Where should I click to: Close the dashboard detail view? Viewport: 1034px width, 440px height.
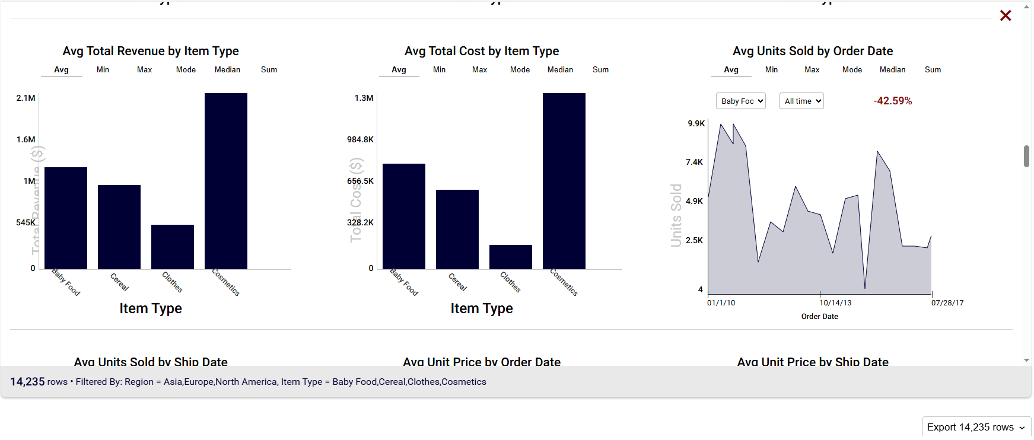[1005, 15]
